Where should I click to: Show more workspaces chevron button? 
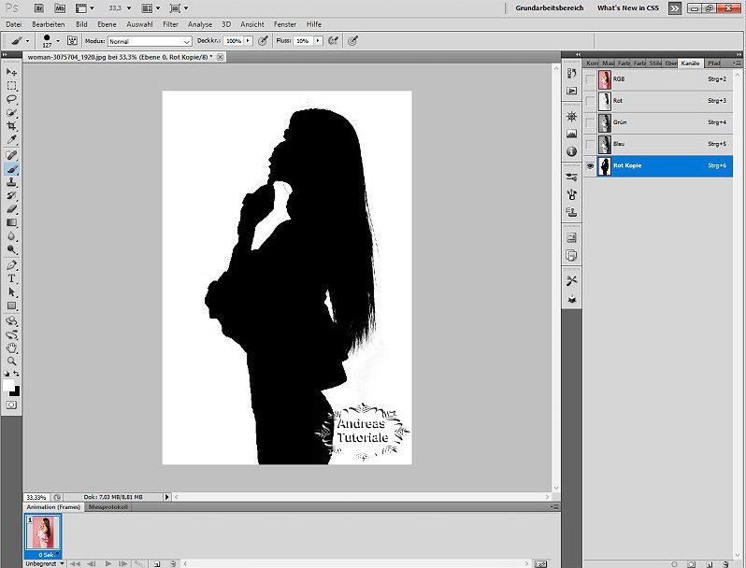[675, 8]
